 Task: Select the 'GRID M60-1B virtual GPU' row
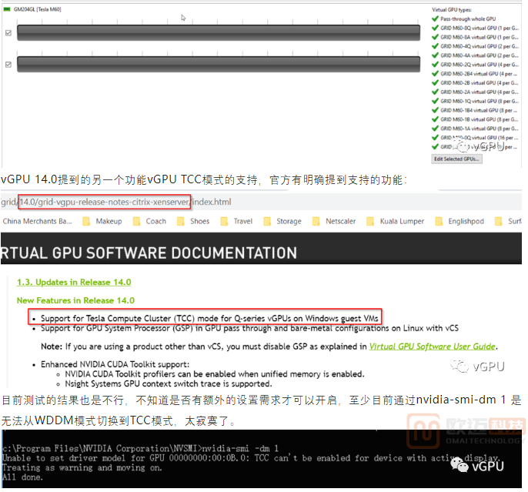coord(476,119)
